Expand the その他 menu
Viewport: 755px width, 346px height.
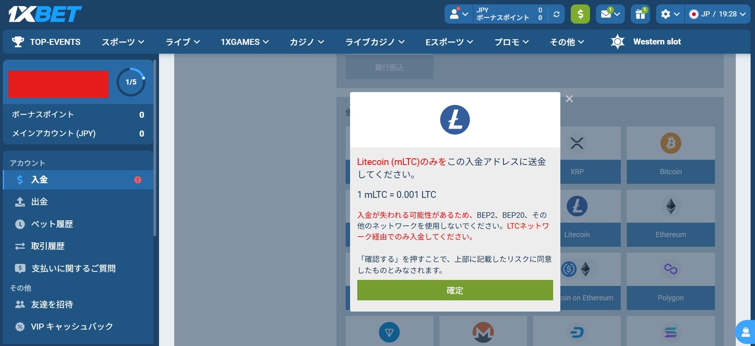567,42
